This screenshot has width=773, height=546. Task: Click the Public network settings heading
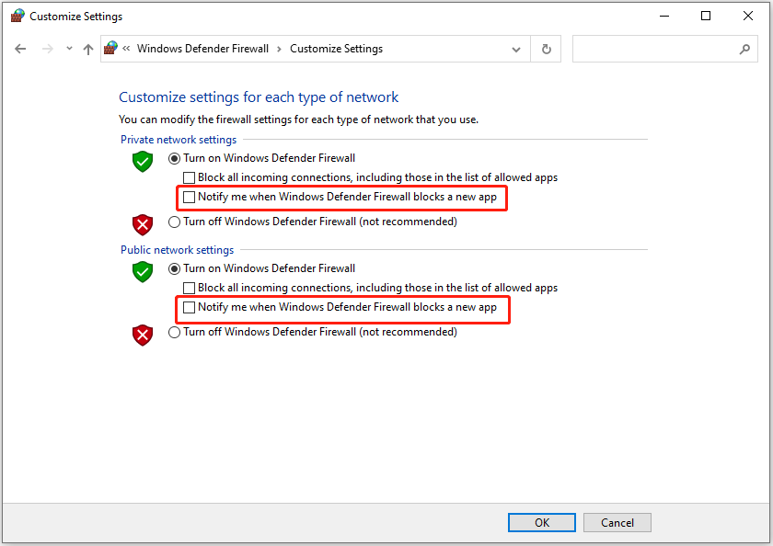pyautogui.click(x=177, y=250)
